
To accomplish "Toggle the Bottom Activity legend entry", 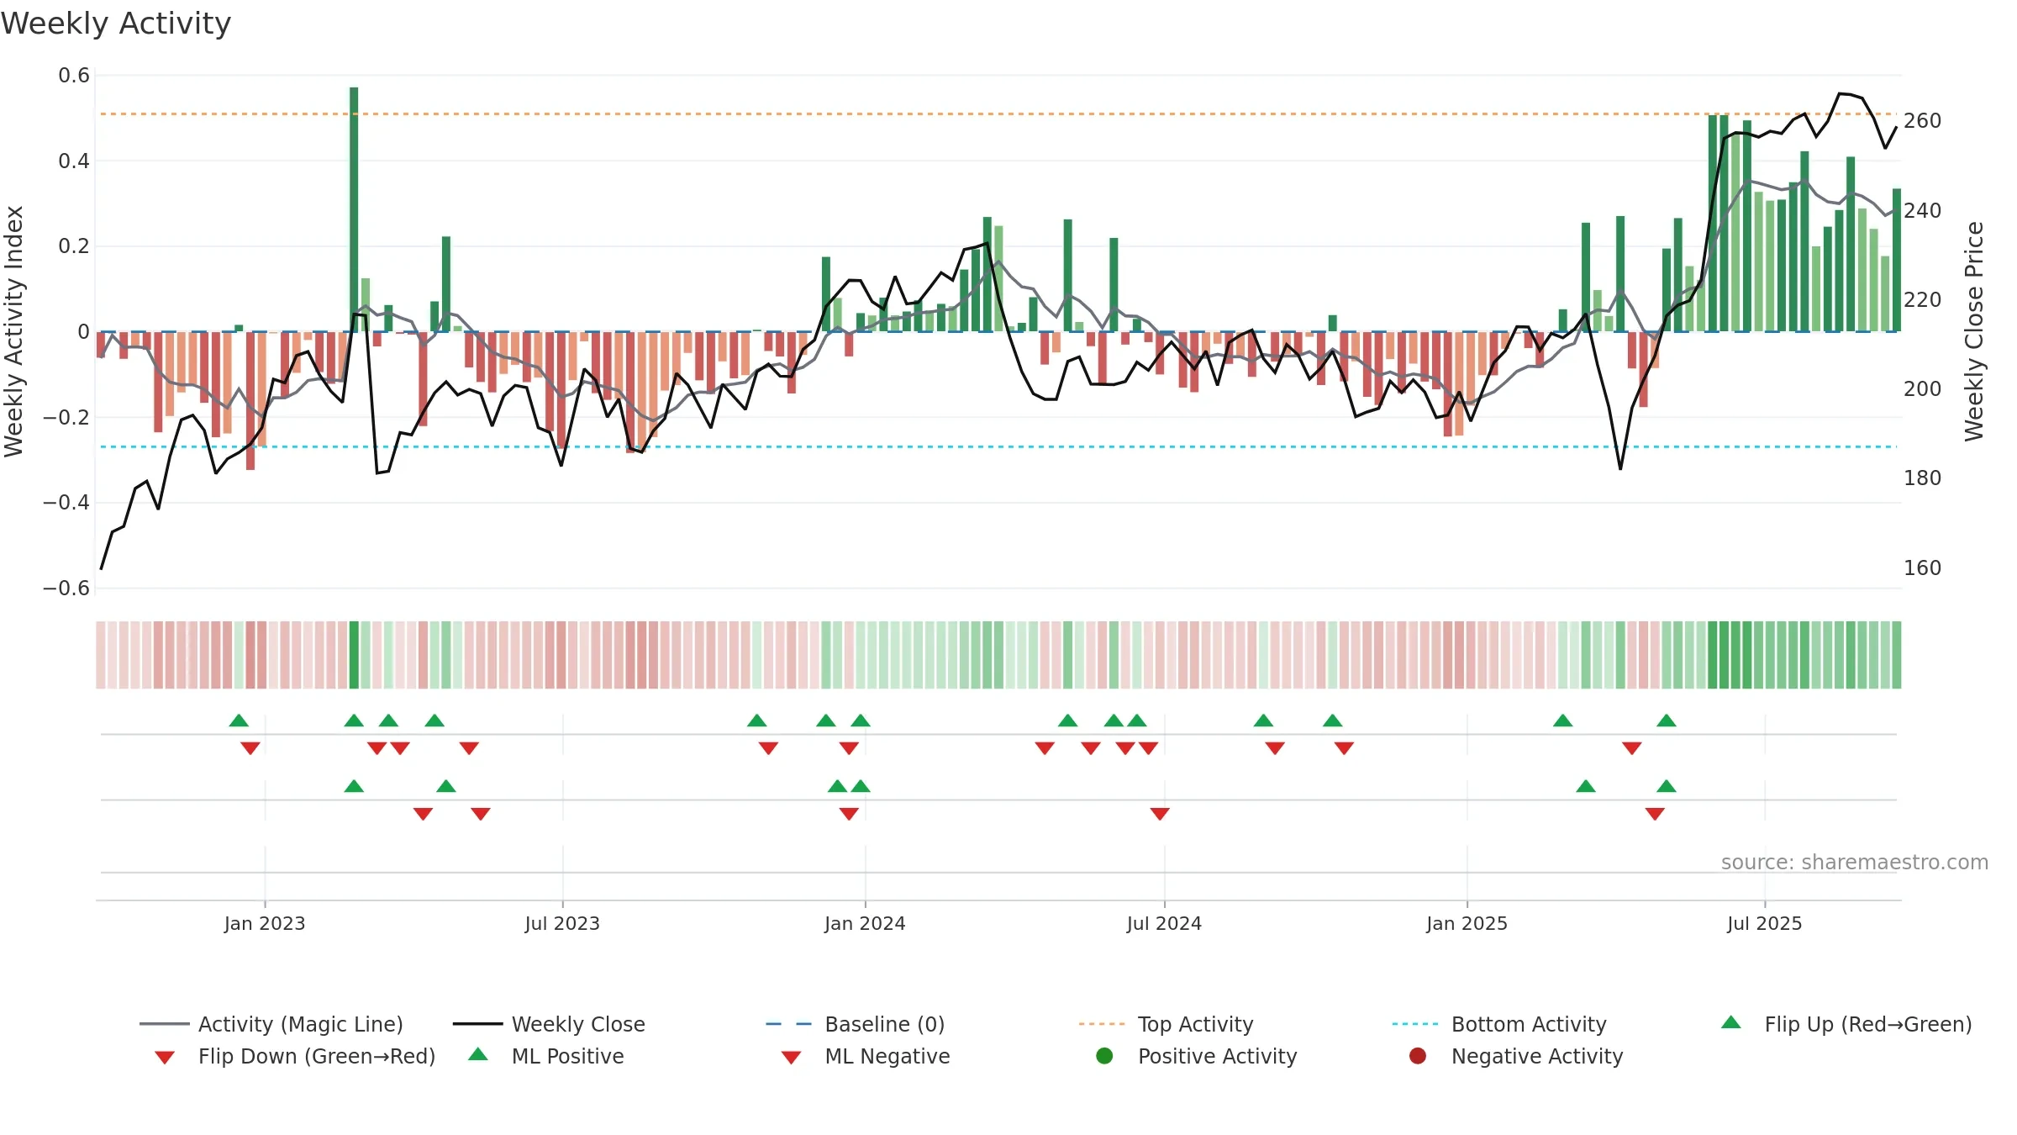I will click(x=1499, y=1024).
